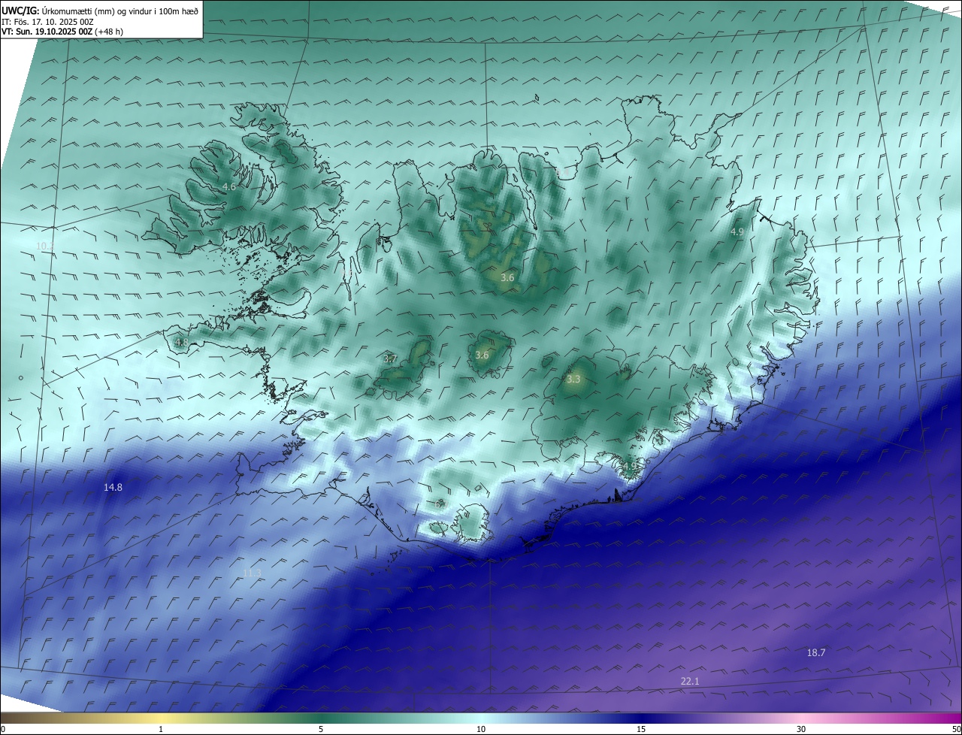This screenshot has height=735, width=962.
Task: Click the 10 tick on the colour scale
Action: pyautogui.click(x=481, y=729)
